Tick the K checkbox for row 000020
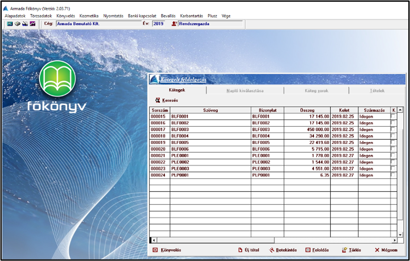Viewport: 410px width, 261px height. click(393, 149)
